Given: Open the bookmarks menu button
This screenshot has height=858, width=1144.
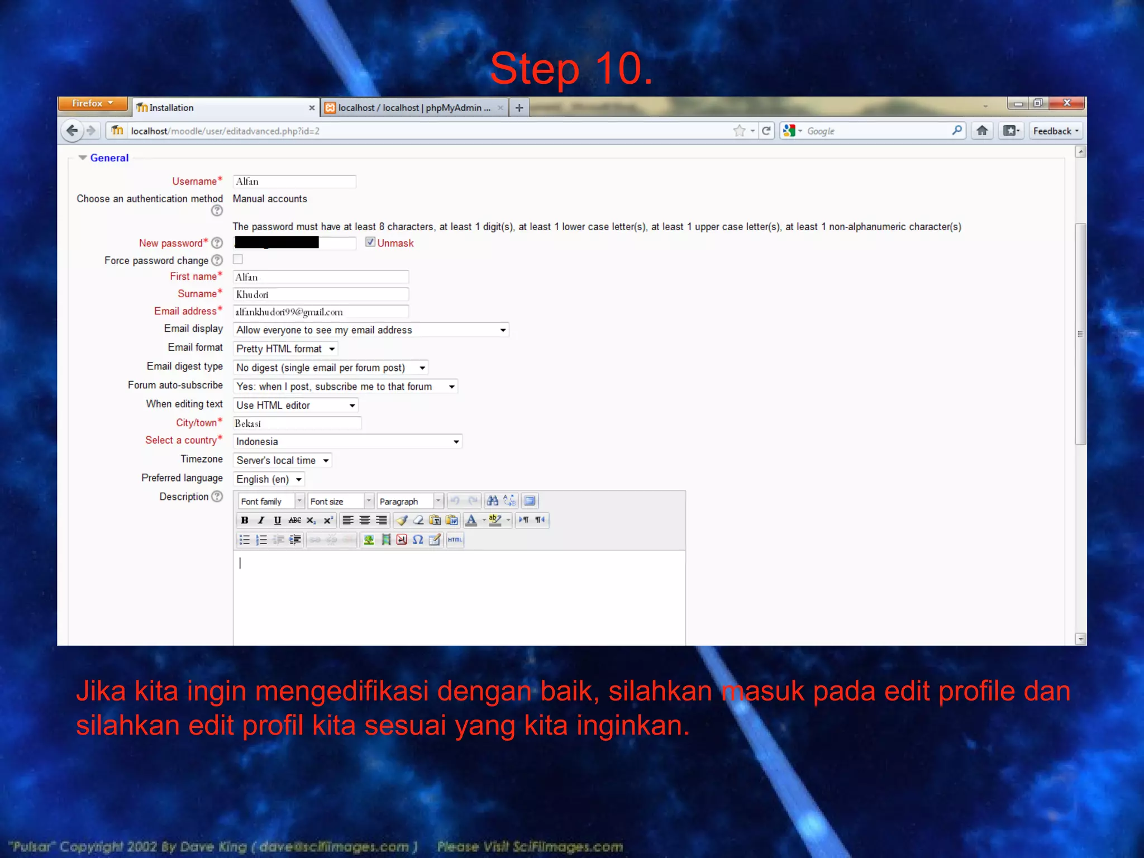Looking at the screenshot, I should 1011,131.
